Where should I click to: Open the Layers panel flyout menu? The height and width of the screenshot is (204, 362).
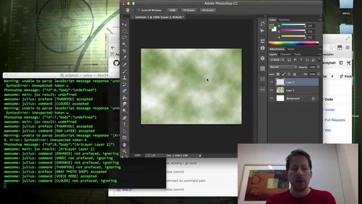tap(320, 54)
